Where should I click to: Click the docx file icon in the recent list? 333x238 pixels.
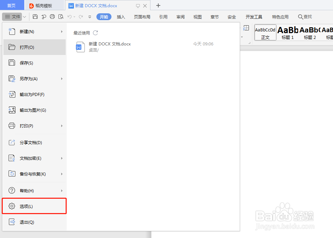tap(80, 47)
